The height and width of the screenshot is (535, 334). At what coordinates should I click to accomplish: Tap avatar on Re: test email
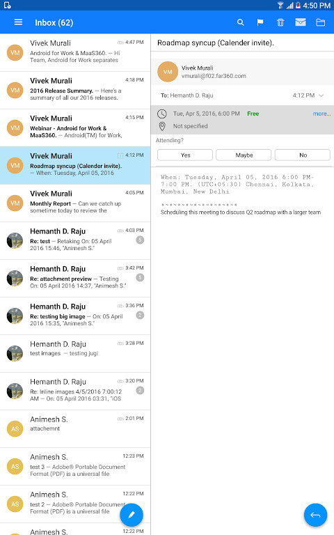(15, 240)
